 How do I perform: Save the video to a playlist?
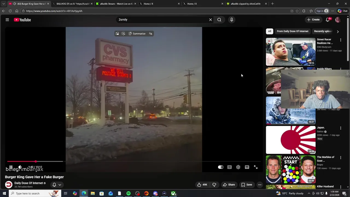pyautogui.click(x=247, y=185)
